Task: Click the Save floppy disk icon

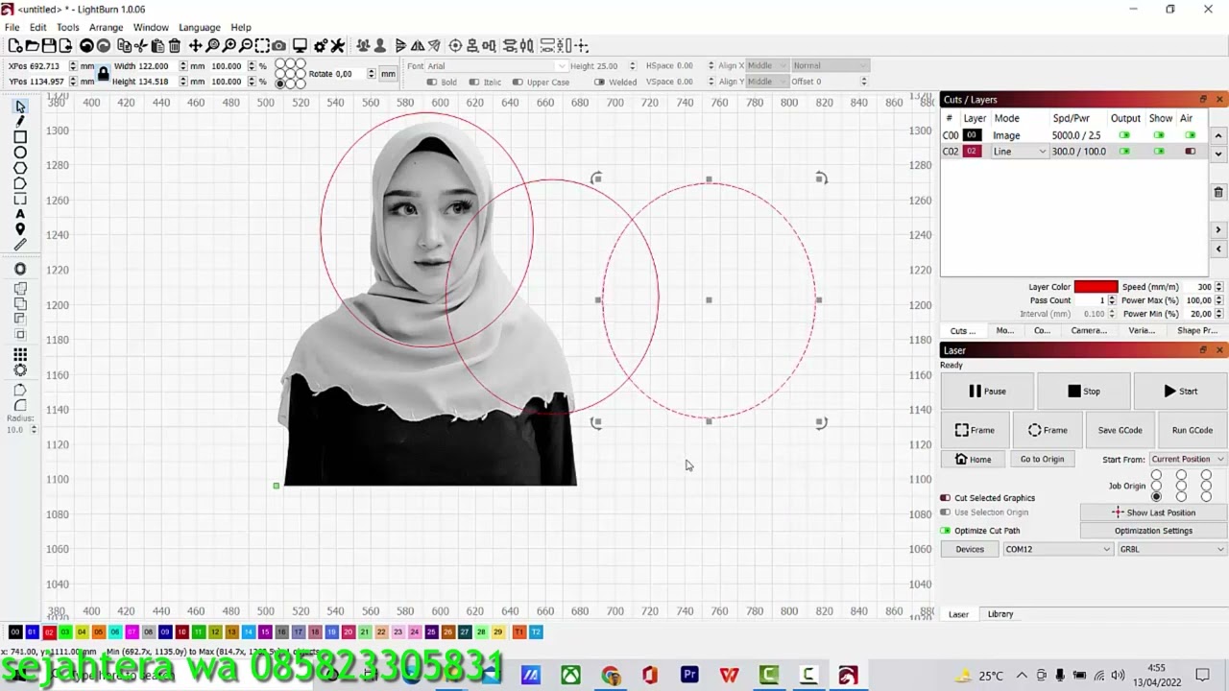Action: (x=48, y=45)
